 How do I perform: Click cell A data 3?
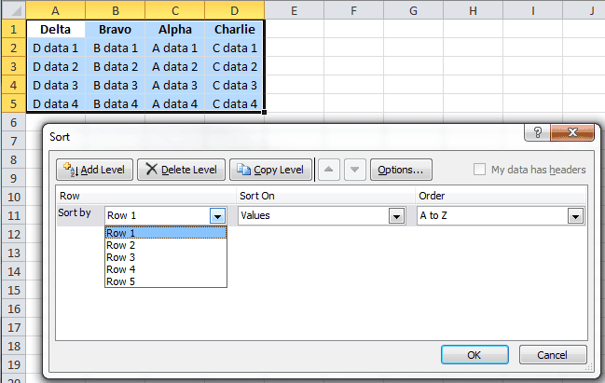click(174, 85)
